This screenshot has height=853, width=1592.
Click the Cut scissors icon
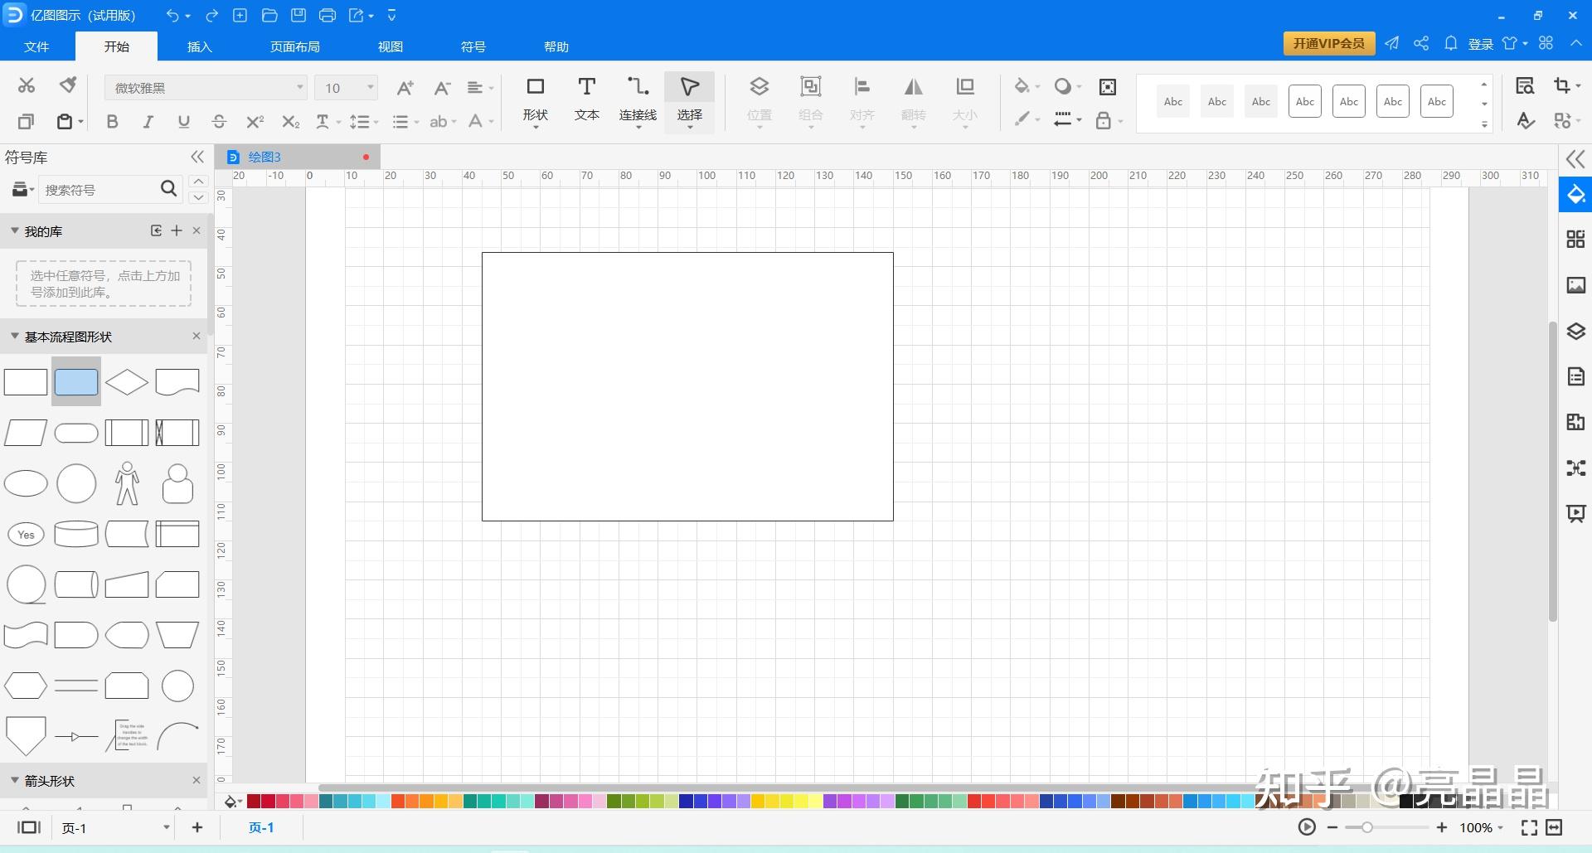27,85
